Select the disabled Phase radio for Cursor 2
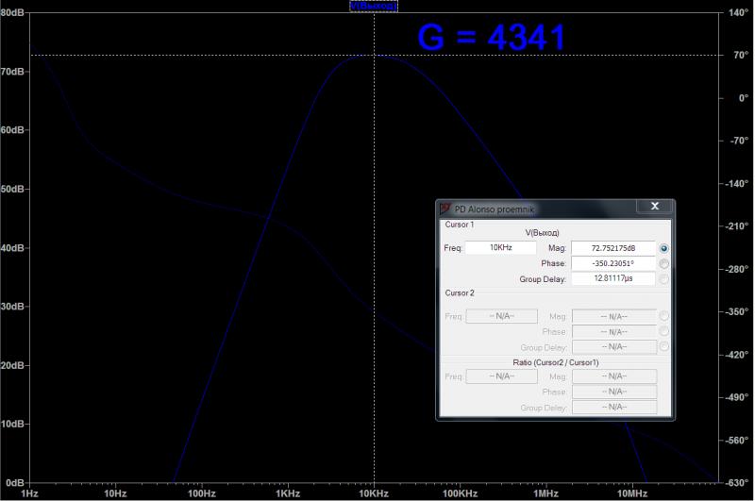 pos(664,331)
